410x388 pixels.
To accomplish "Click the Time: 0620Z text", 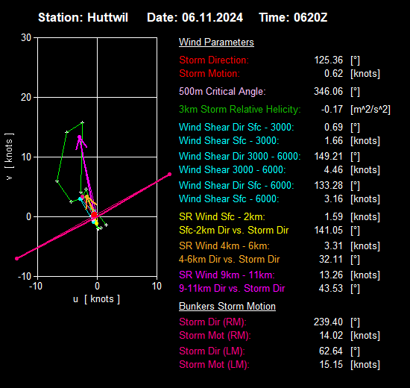I will (293, 18).
